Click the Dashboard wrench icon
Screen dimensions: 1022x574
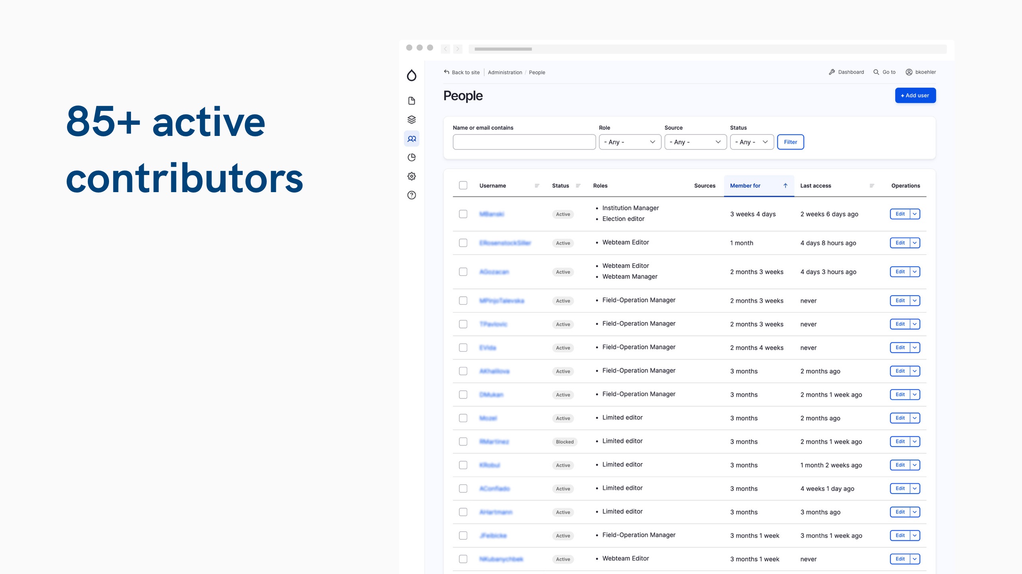click(832, 72)
